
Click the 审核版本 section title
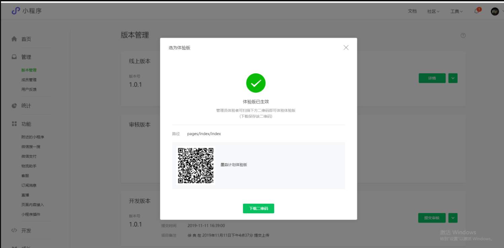(x=140, y=124)
